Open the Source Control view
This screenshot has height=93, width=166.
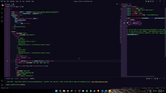coord(2,13)
